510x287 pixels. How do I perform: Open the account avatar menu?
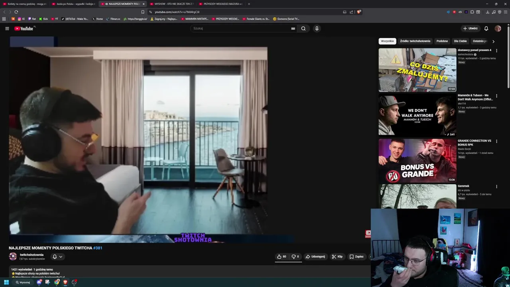click(x=498, y=28)
